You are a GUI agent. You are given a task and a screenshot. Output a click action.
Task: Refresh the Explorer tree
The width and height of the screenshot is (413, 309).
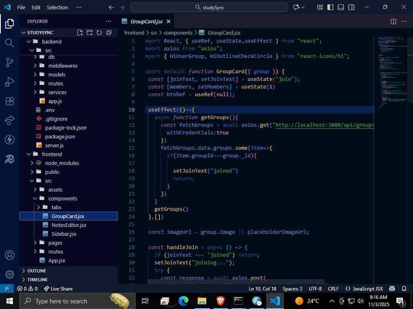pos(99,33)
